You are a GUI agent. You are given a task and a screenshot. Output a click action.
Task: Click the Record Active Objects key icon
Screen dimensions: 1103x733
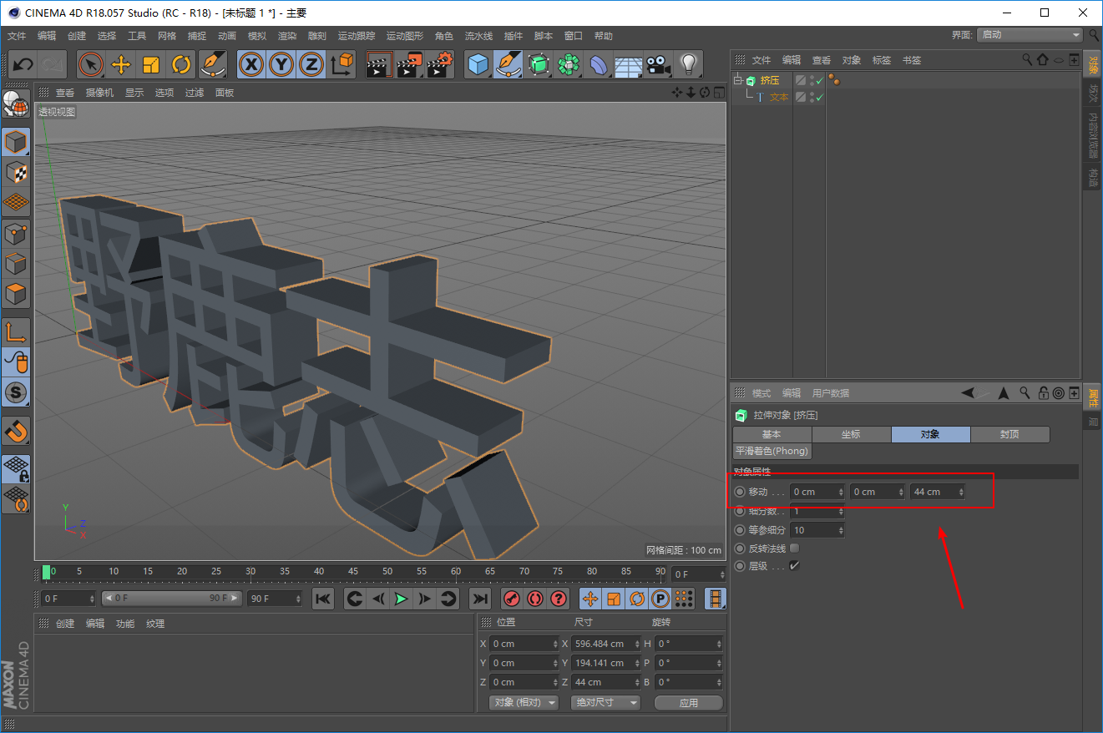512,599
